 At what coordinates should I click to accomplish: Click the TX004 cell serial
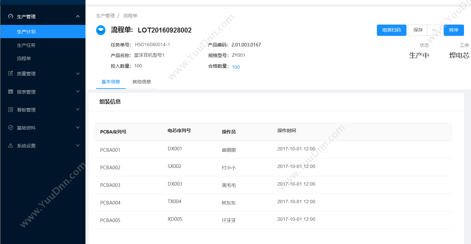[175, 202]
